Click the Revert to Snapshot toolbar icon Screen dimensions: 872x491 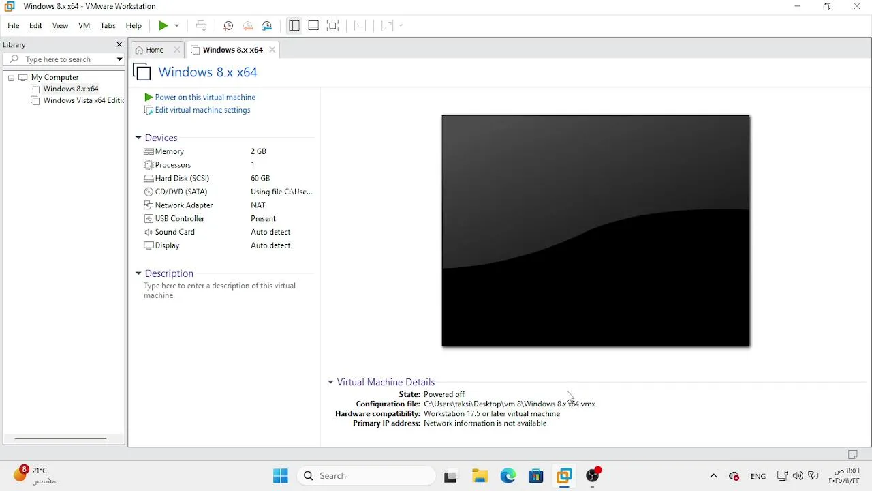pyautogui.click(x=247, y=26)
